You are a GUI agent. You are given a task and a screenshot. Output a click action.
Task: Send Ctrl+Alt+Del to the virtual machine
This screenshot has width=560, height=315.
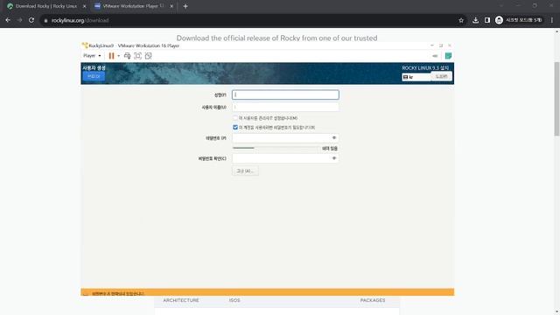point(127,56)
